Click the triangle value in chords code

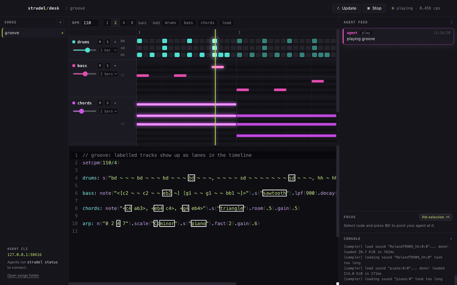[231, 208]
